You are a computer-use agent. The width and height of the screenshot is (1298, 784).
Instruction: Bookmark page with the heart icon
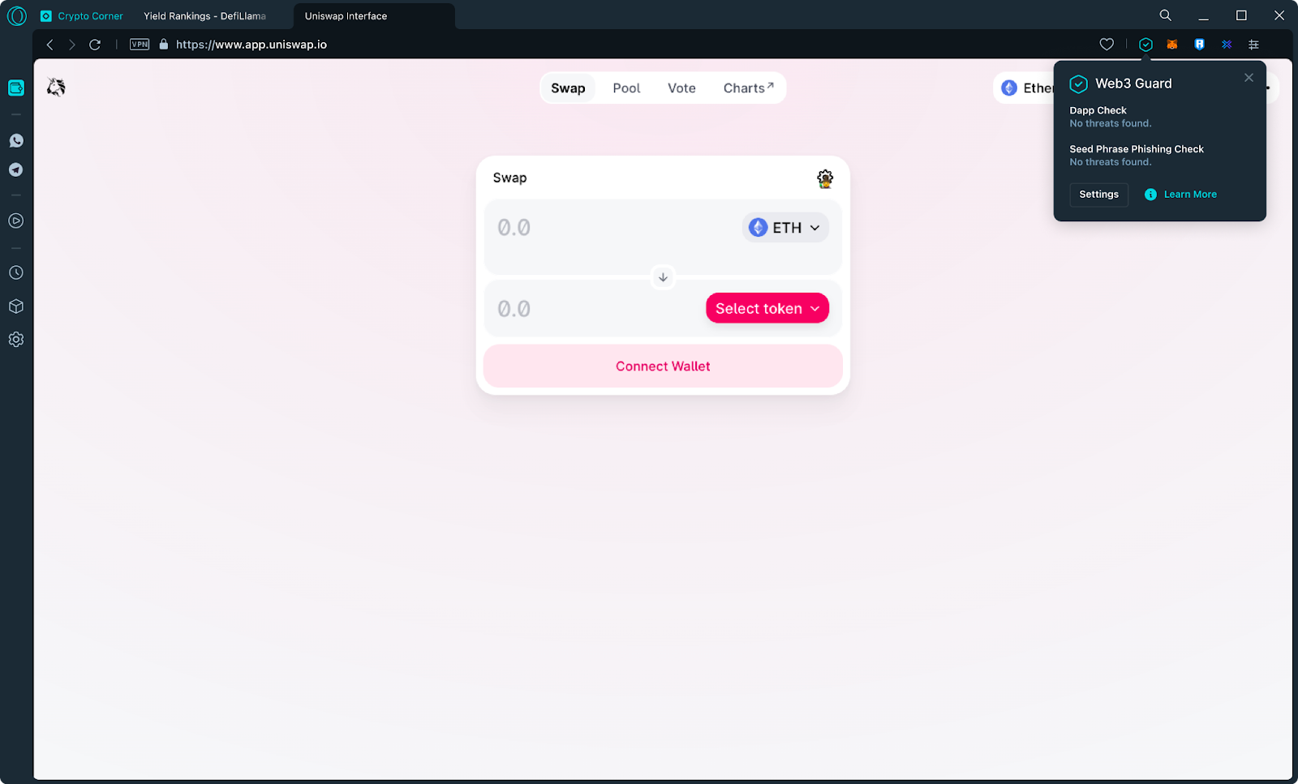point(1107,45)
